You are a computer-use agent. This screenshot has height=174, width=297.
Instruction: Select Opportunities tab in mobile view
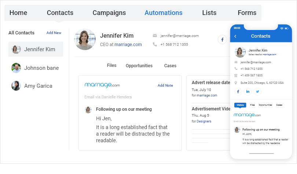tap(265, 105)
